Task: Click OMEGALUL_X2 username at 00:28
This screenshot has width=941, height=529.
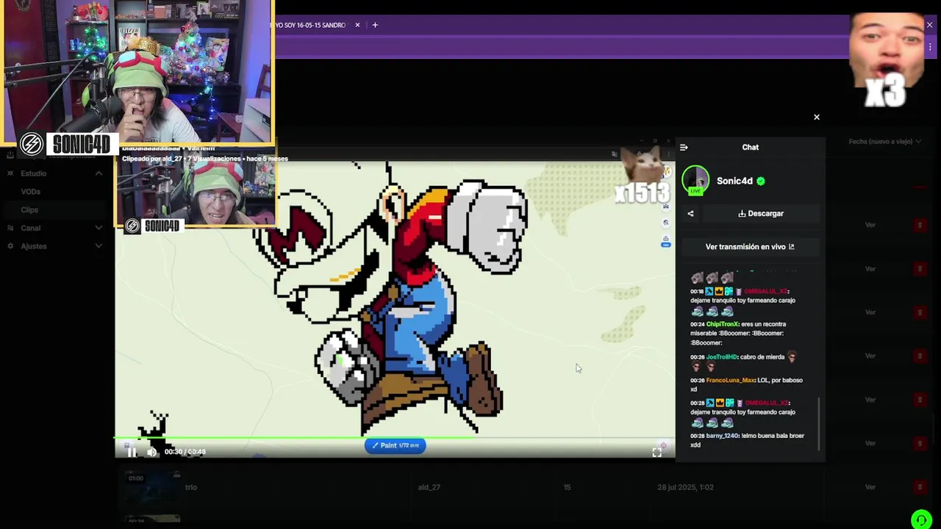Action: click(x=767, y=403)
